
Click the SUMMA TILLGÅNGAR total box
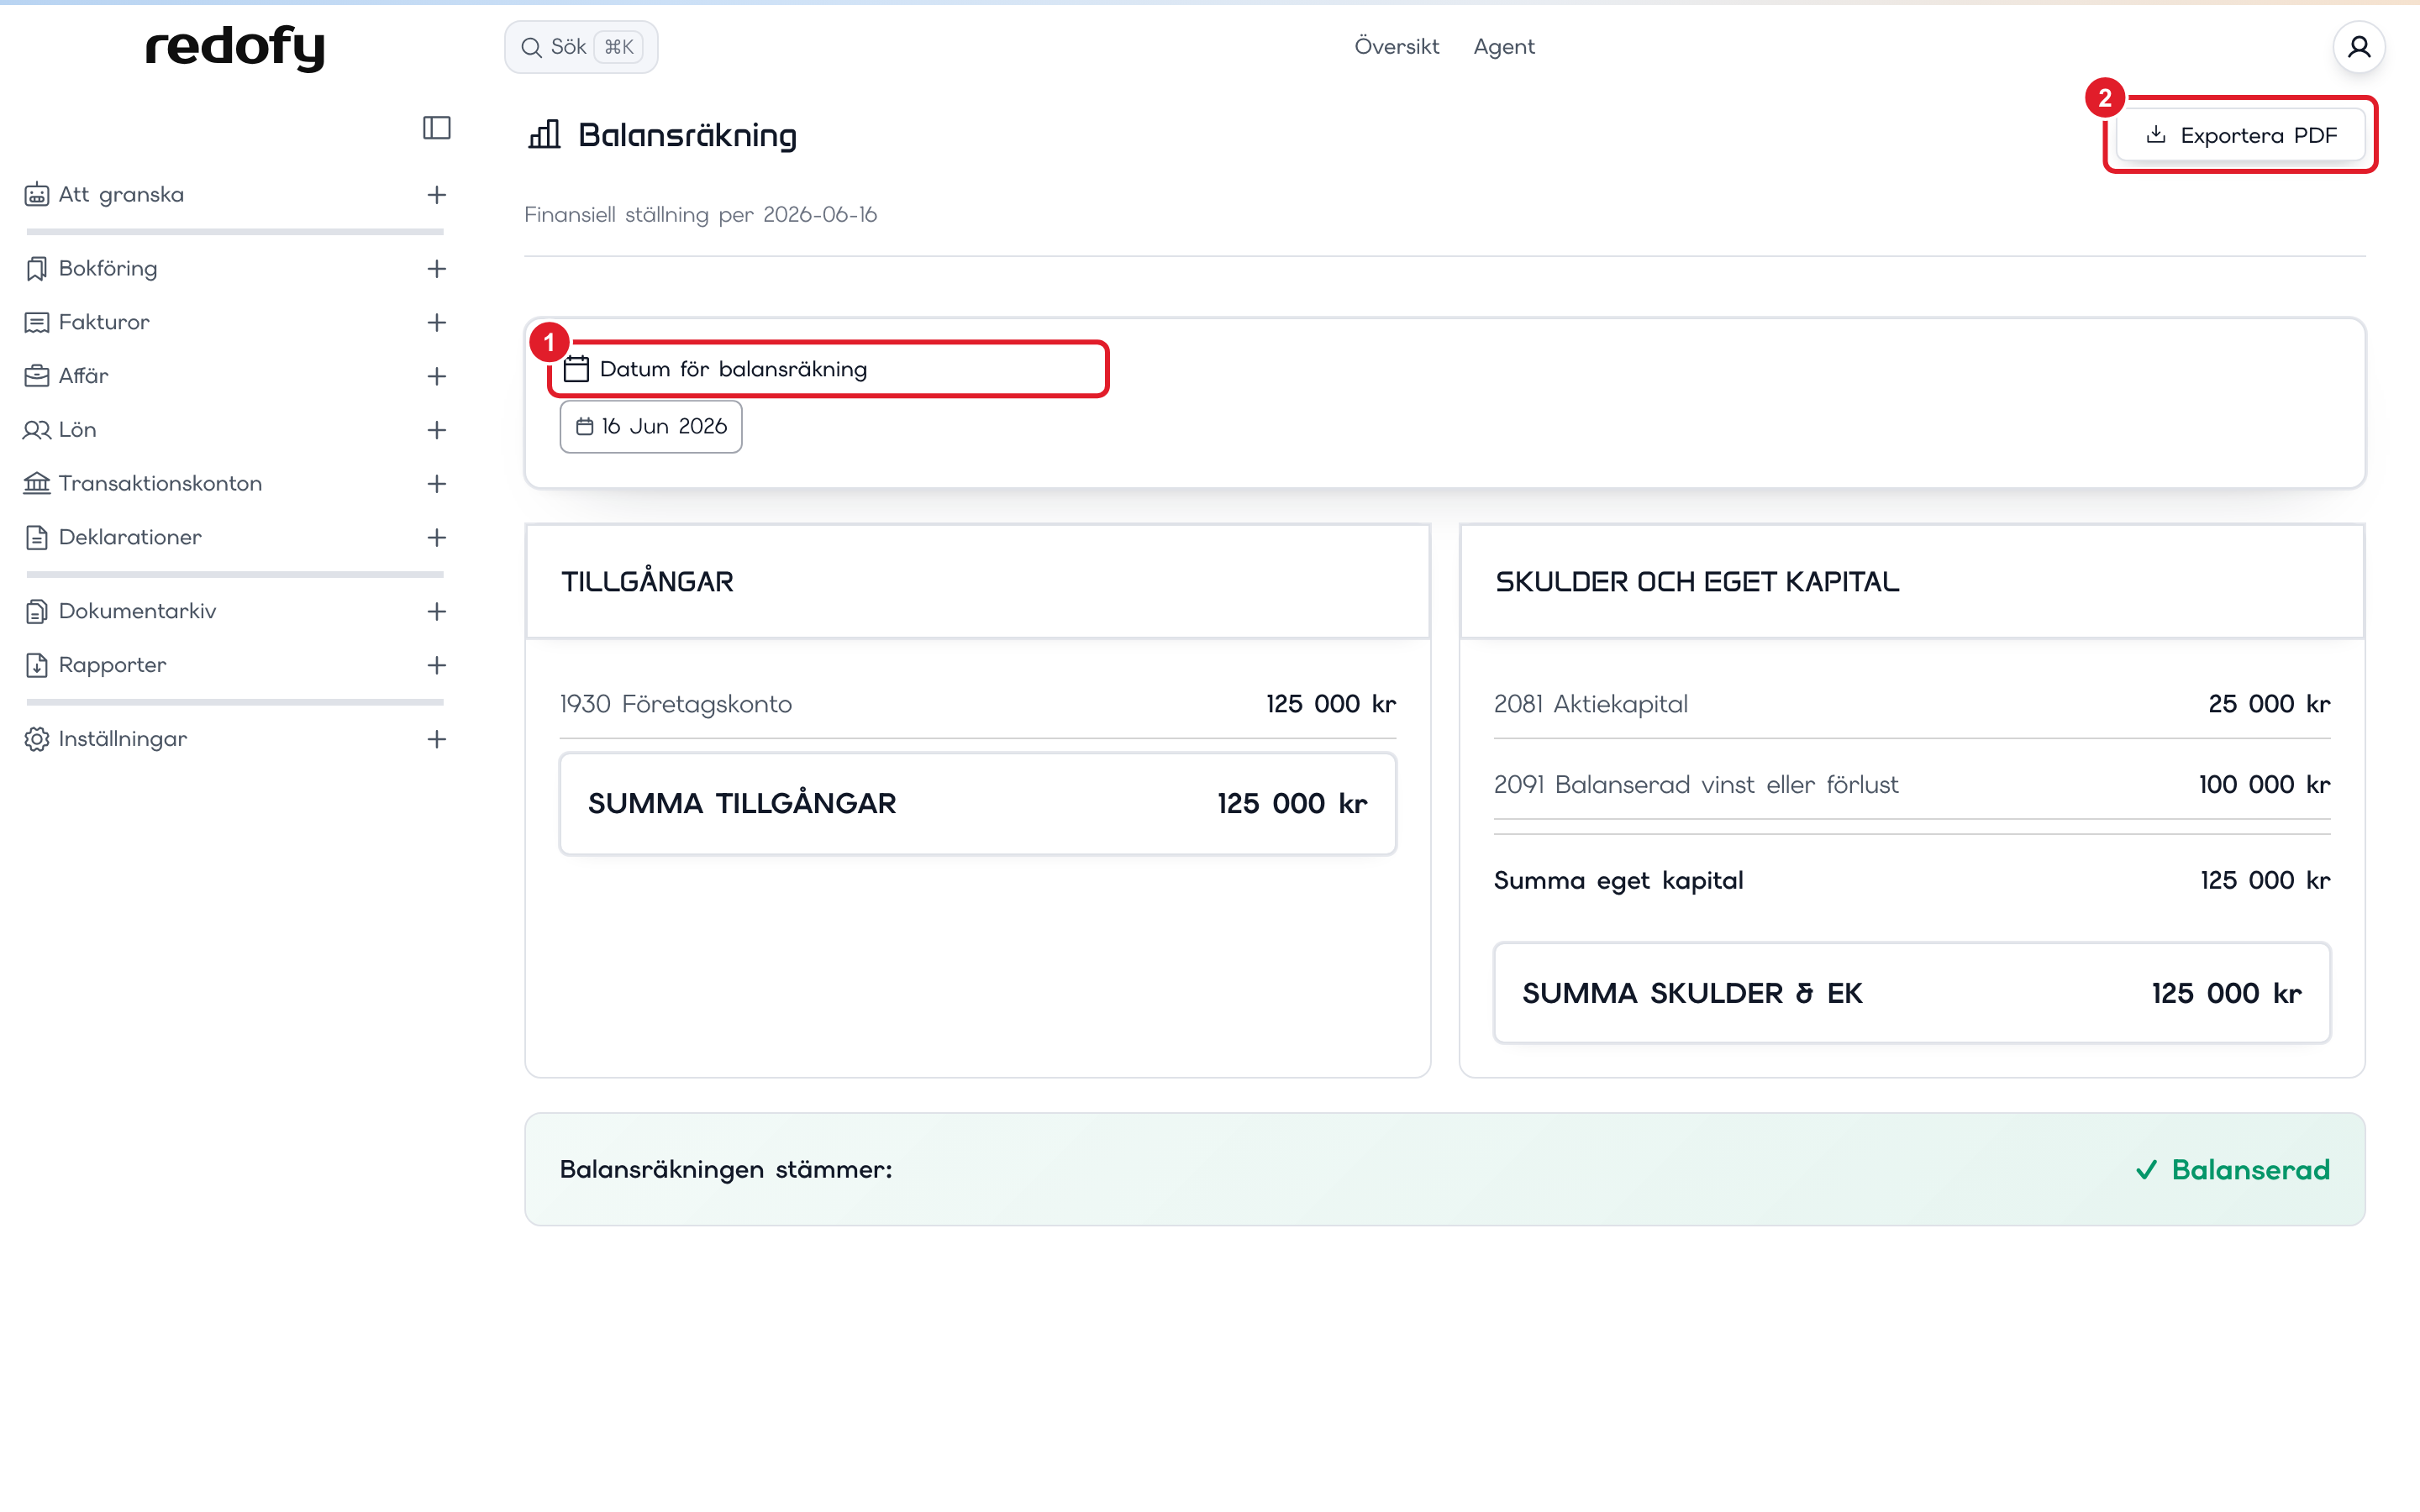tap(978, 804)
